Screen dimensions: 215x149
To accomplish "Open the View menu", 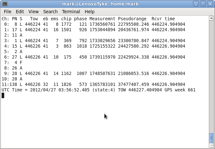I will pos(33,12).
